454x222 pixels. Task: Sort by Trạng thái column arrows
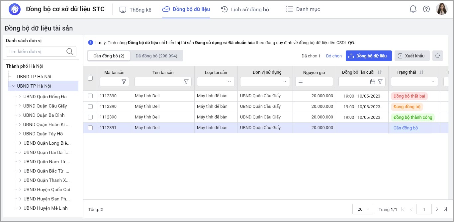click(421, 72)
